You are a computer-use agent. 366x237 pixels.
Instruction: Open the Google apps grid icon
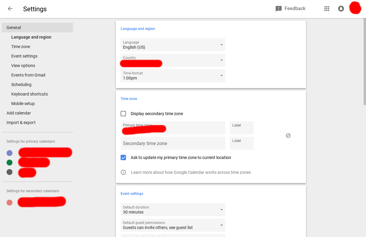[327, 9]
